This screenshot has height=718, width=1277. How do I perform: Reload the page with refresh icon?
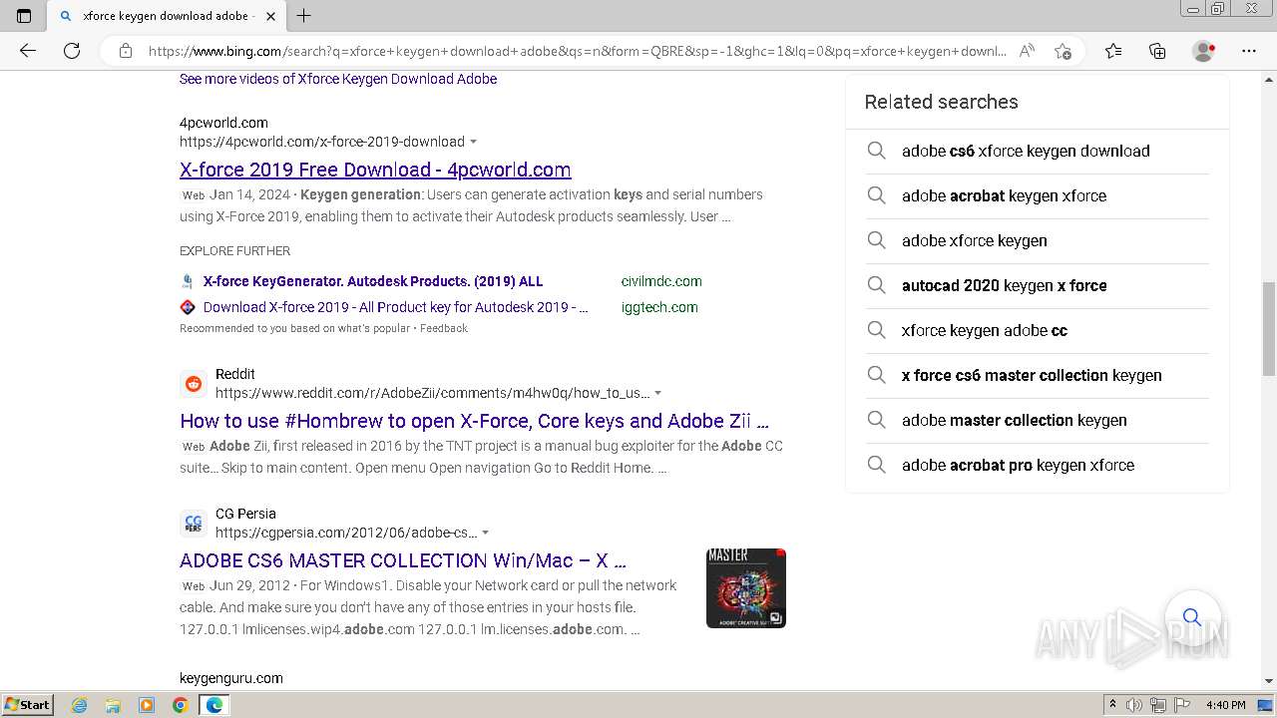click(x=72, y=51)
